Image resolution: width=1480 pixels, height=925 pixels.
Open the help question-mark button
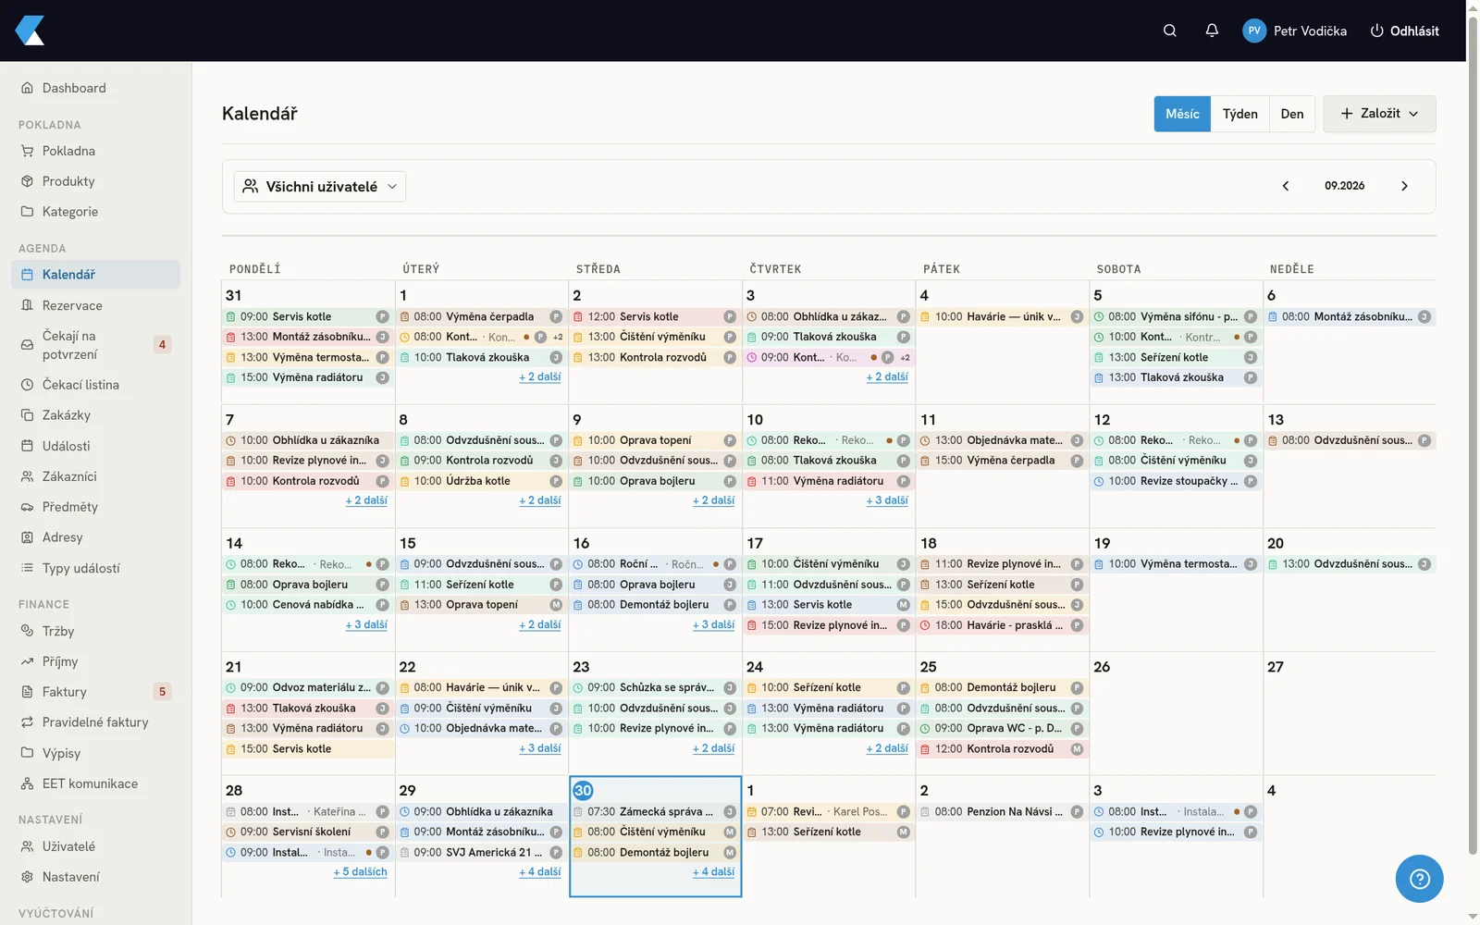pyautogui.click(x=1419, y=879)
